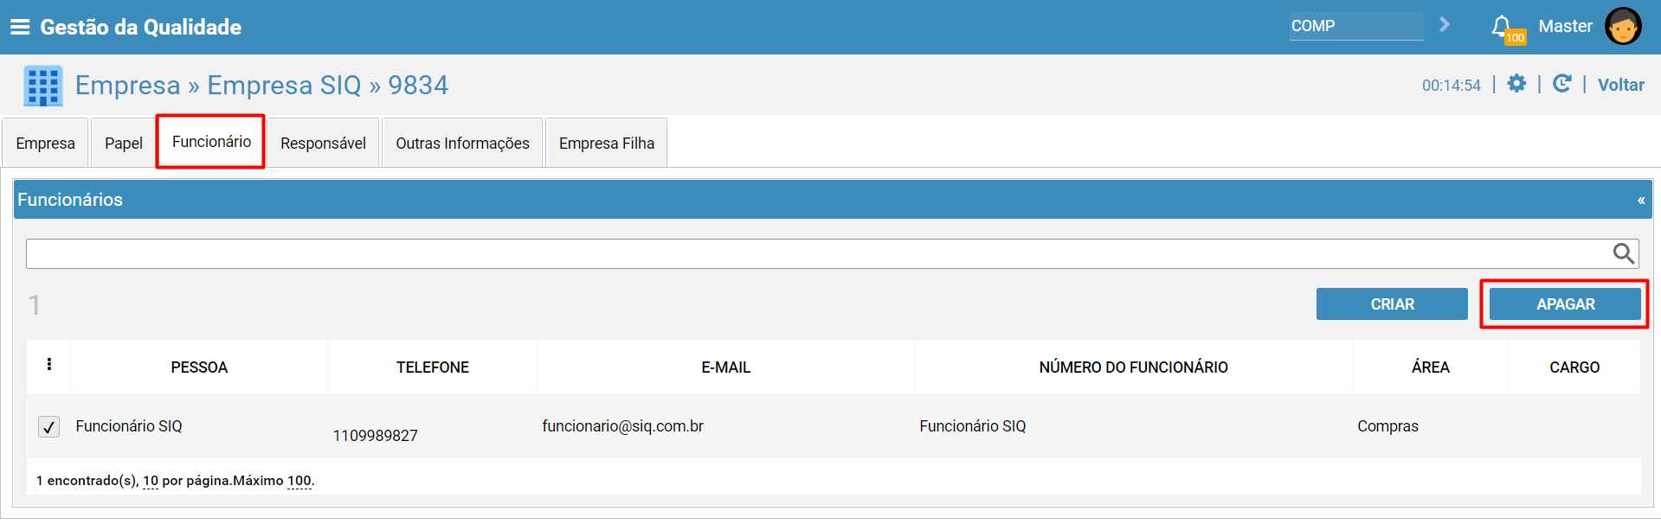1661x524 pixels.
Task: Click the 9834 breadcrumb item
Action: [418, 85]
